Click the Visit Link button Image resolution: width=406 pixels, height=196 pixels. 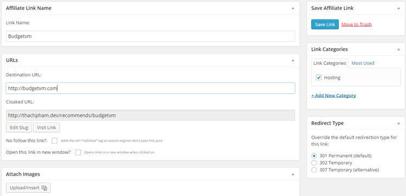click(47, 127)
